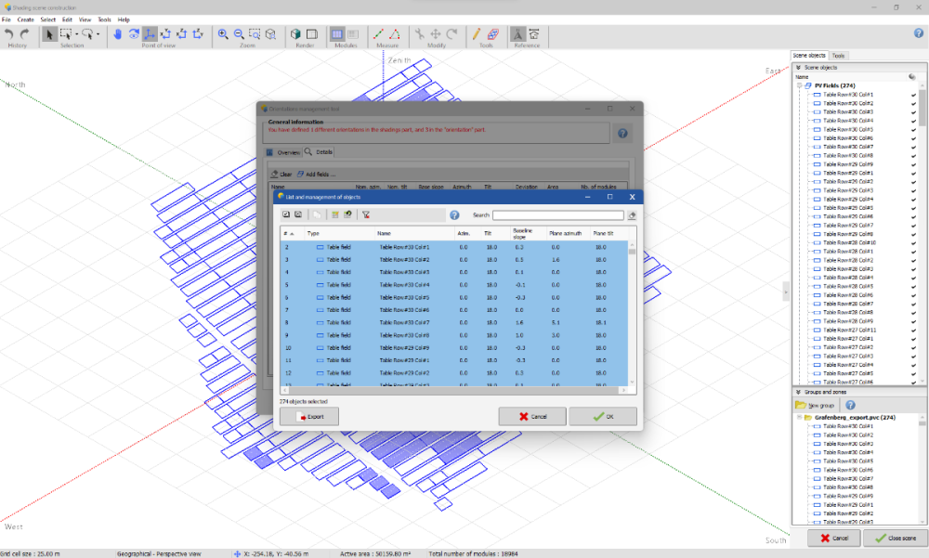Click the zoom in magnifier
The height and width of the screenshot is (558, 929).
tap(223, 34)
